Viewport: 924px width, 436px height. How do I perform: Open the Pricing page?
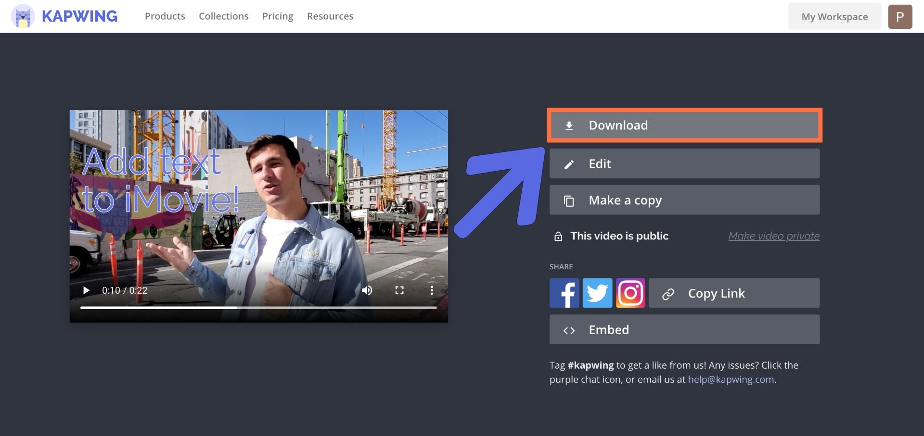tap(278, 16)
